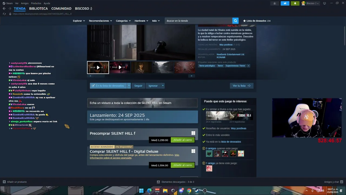Image resolution: width=346 pixels, height=195 pixels.
Task: Open the blue announcements megaphone button
Action: pyautogui.click(x=285, y=3)
